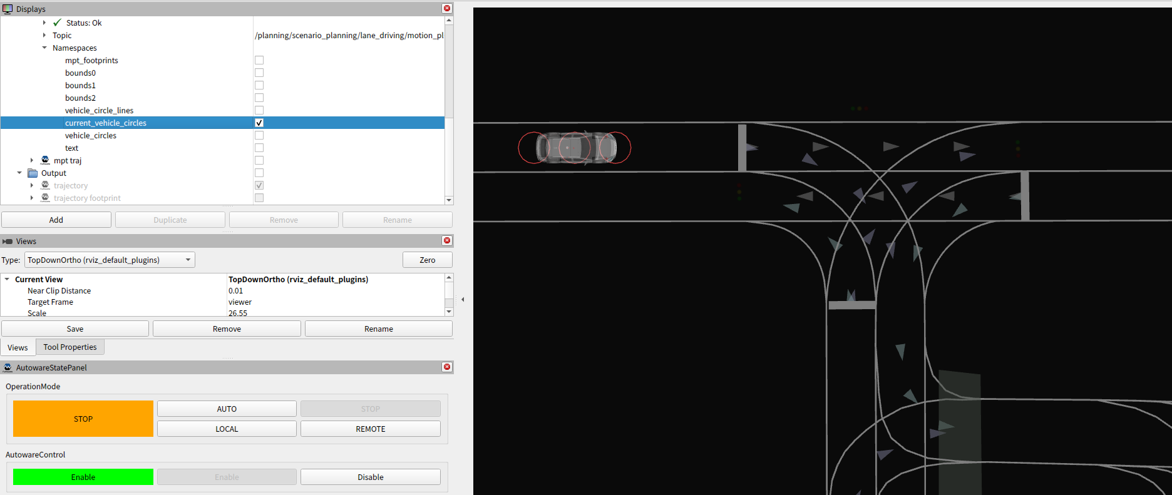Enable the vehicle_circles namespace checkbox
The height and width of the screenshot is (495, 1172).
[259, 135]
